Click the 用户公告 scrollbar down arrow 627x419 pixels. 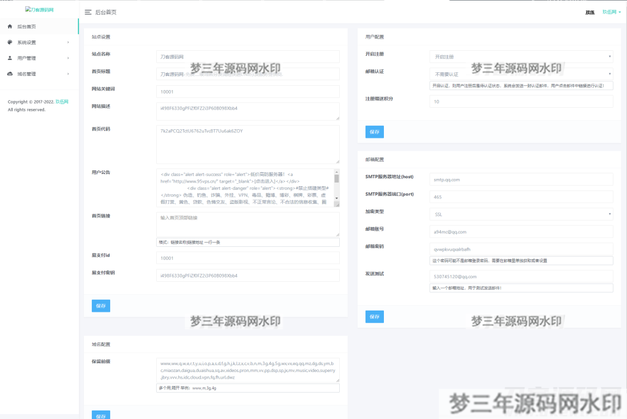pos(337,198)
